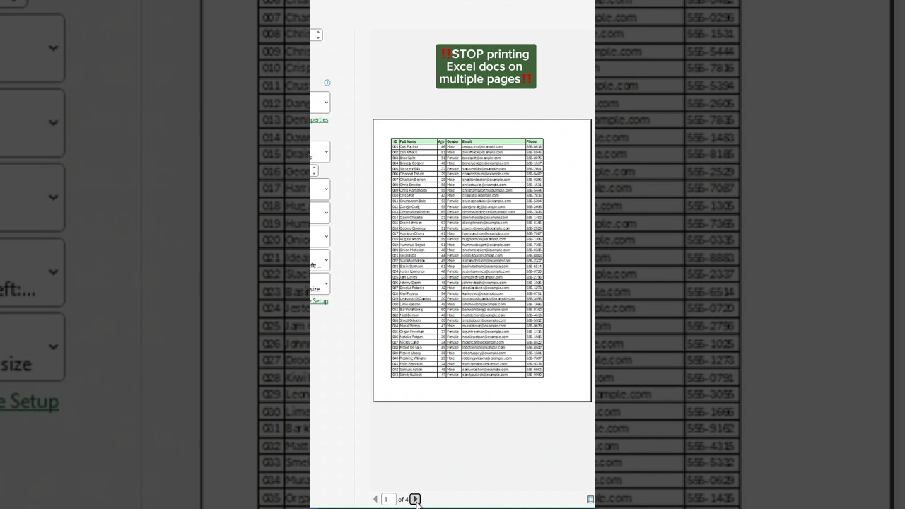
Task: Go to the previous preview page
Action: click(375, 499)
